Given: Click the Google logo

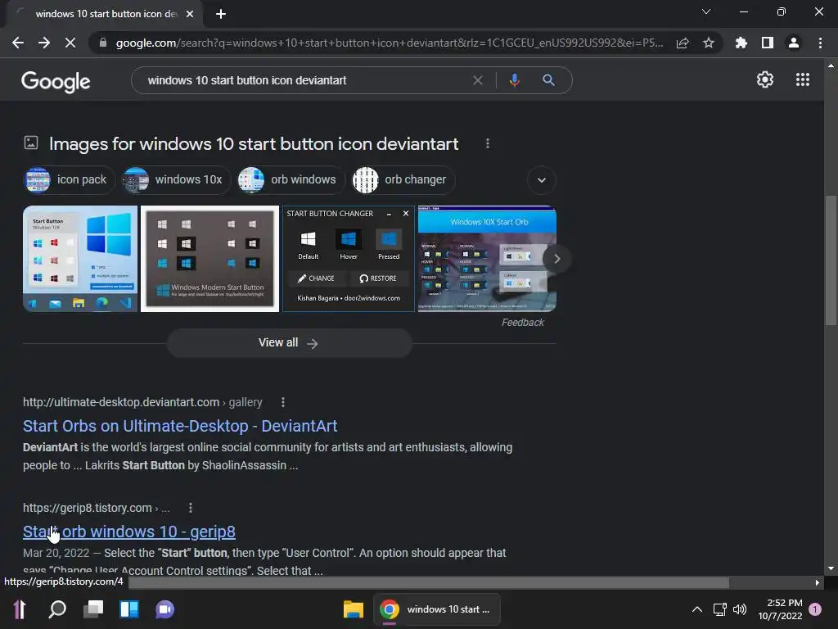Looking at the screenshot, I should pos(56,81).
